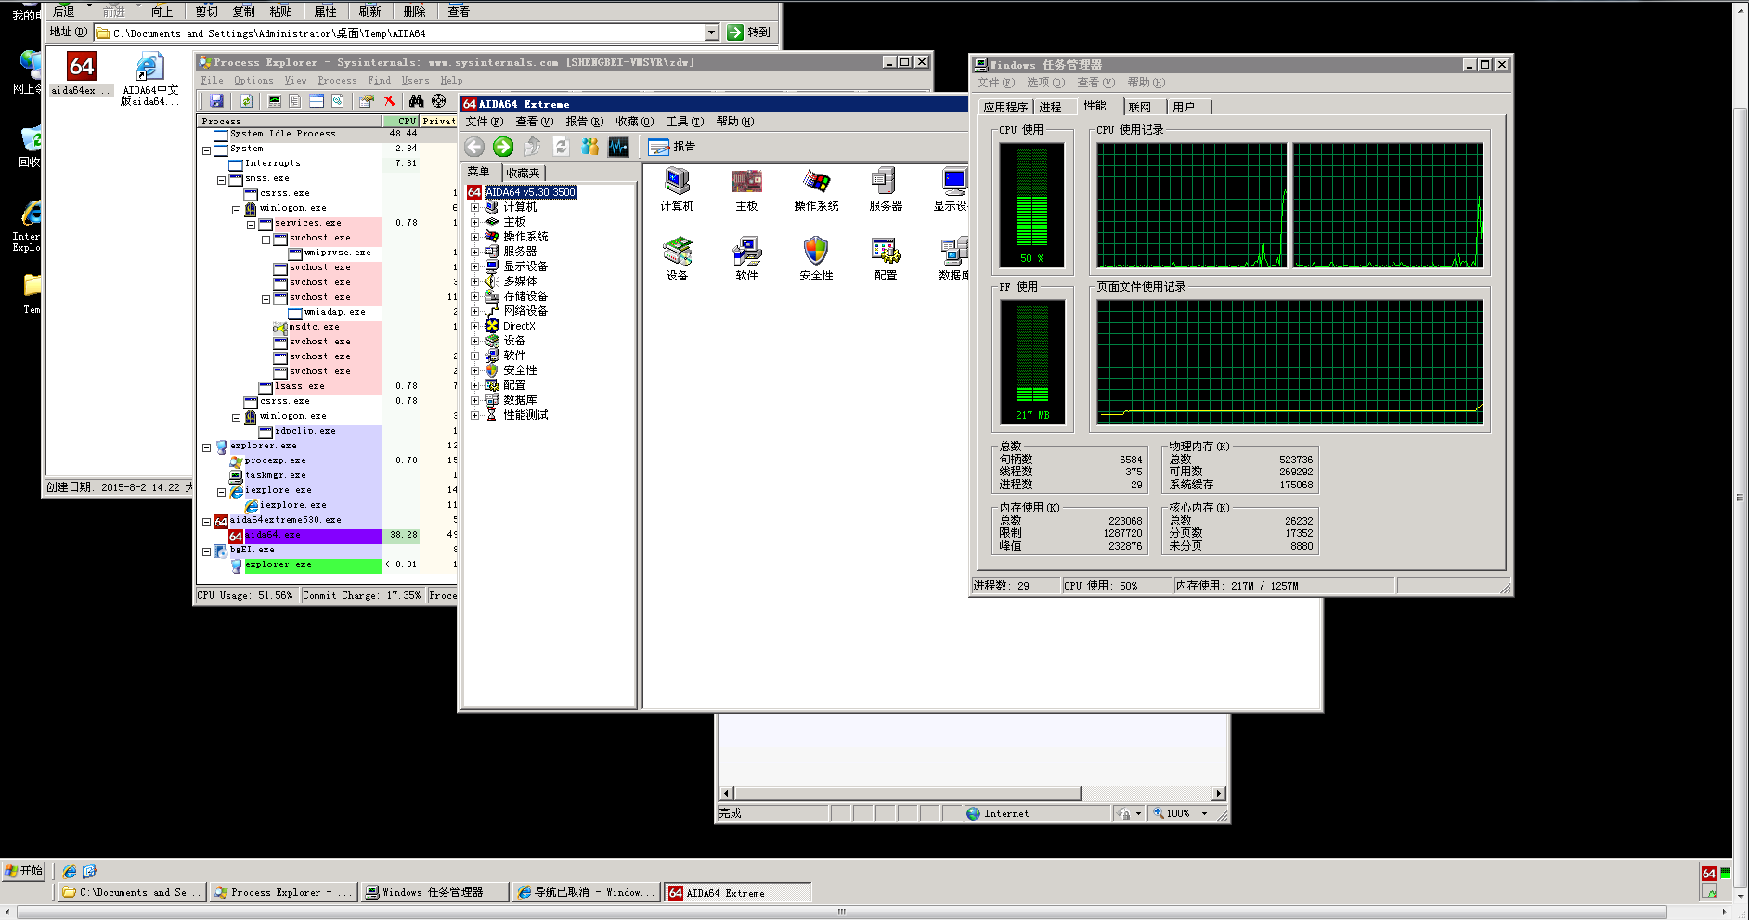Click the Up level icon in AIDA64 toolbar
Viewport: 1749px width, 920px height.
pos(532,147)
